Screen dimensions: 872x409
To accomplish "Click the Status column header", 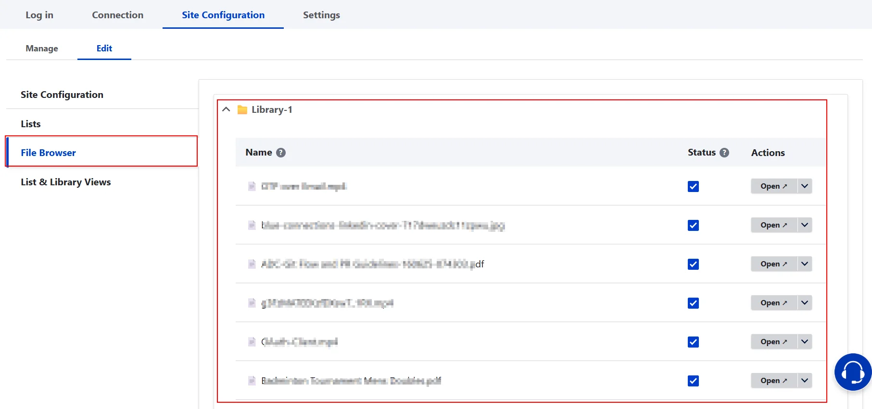I will [702, 153].
